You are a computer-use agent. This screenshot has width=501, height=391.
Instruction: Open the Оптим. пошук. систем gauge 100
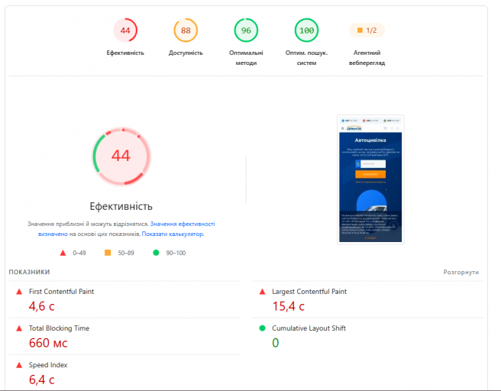(x=306, y=31)
